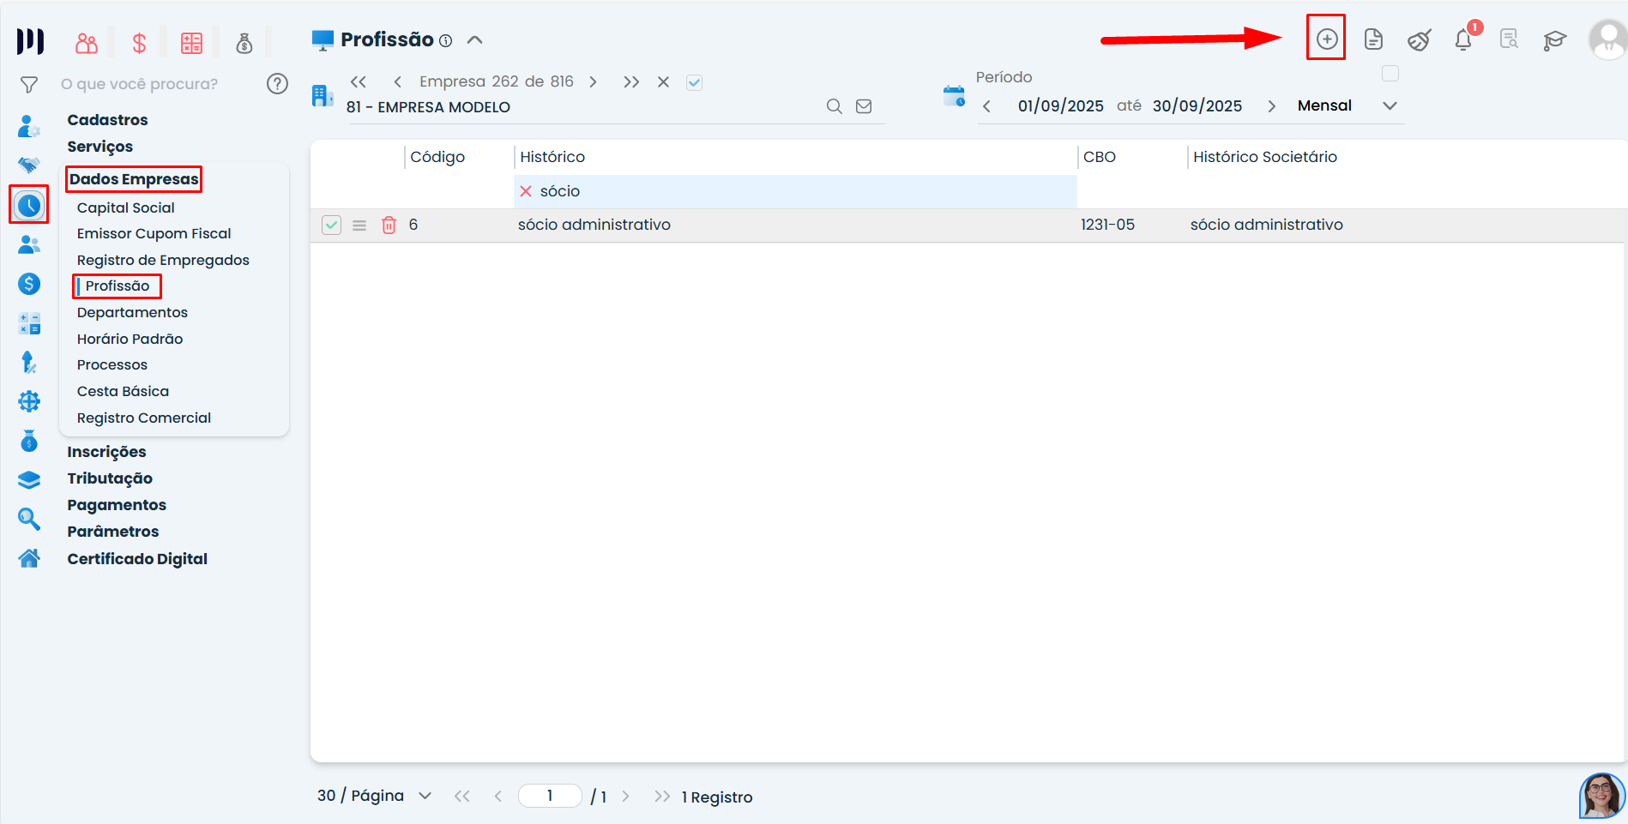Open the Processos page
This screenshot has height=824, width=1628.
(112, 364)
